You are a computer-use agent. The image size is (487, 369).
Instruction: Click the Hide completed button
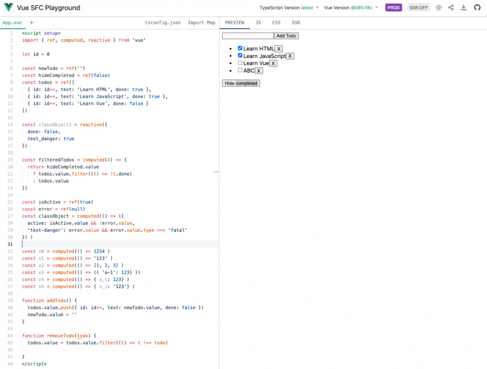[x=241, y=83]
